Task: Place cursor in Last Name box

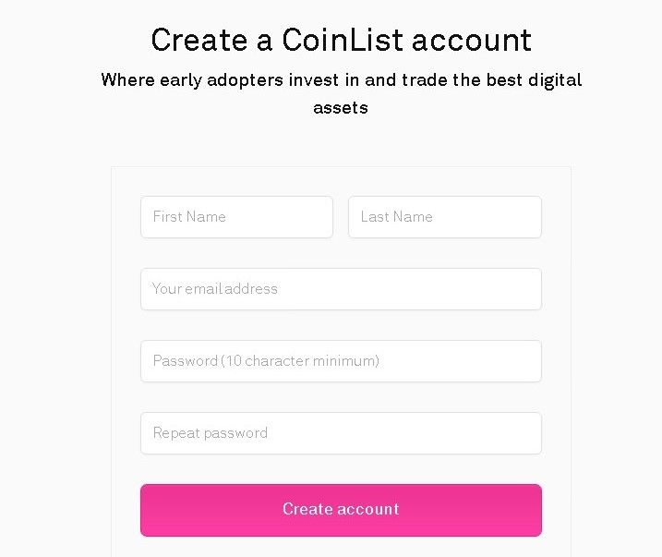Action: (444, 217)
